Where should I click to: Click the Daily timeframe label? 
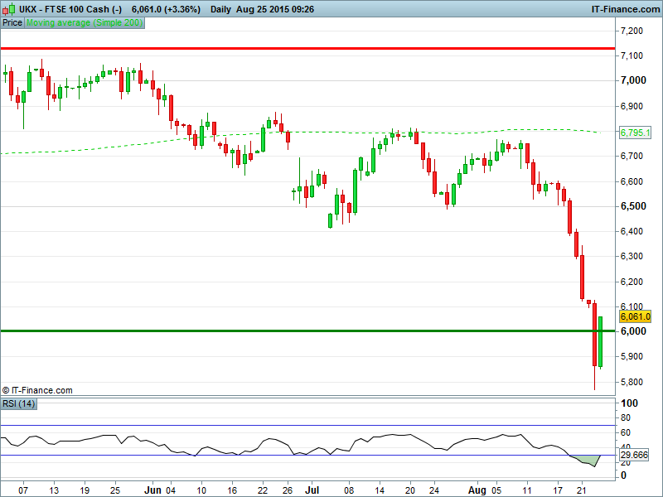[221, 8]
